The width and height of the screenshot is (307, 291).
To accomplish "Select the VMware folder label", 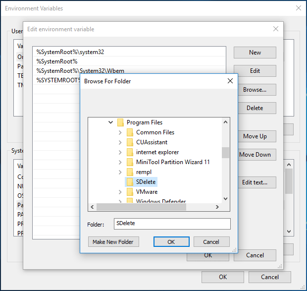I will pos(147,192).
